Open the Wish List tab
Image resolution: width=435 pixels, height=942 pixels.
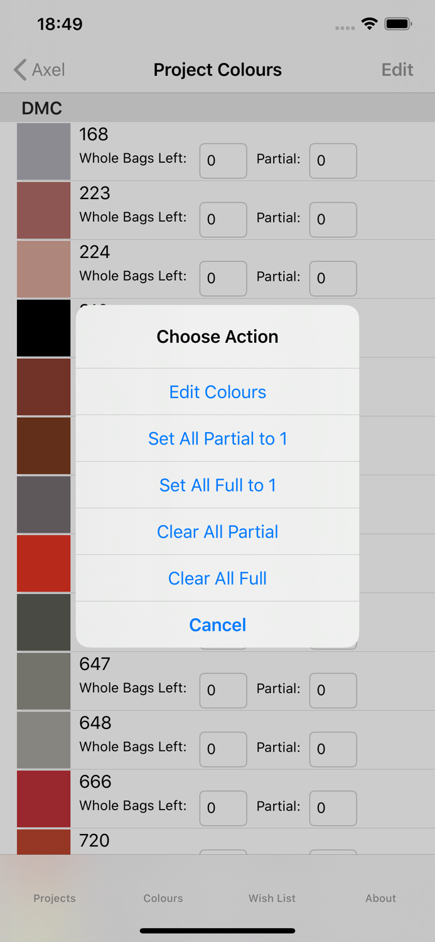[x=272, y=898]
